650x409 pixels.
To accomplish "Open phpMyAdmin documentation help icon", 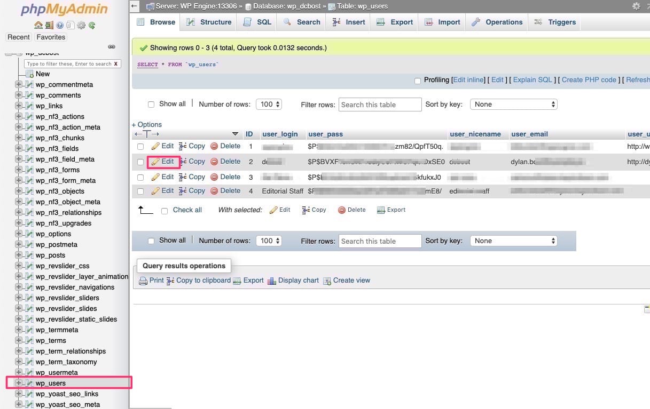I will coord(60,25).
